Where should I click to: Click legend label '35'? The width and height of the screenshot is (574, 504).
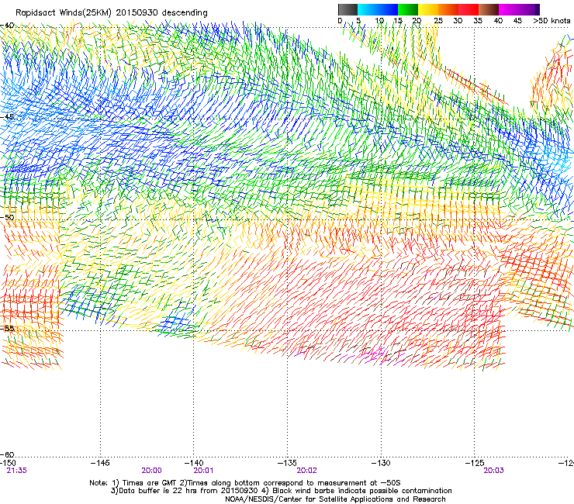(x=478, y=21)
